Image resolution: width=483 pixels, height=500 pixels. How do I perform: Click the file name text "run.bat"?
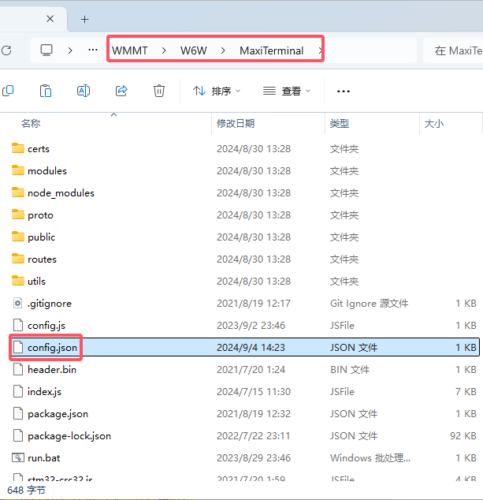43,458
